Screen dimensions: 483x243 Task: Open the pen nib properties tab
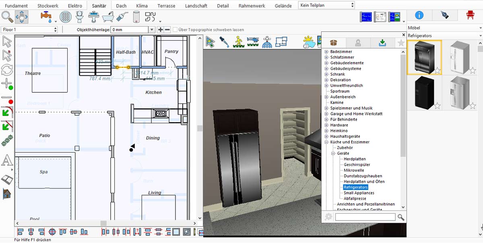point(444,15)
